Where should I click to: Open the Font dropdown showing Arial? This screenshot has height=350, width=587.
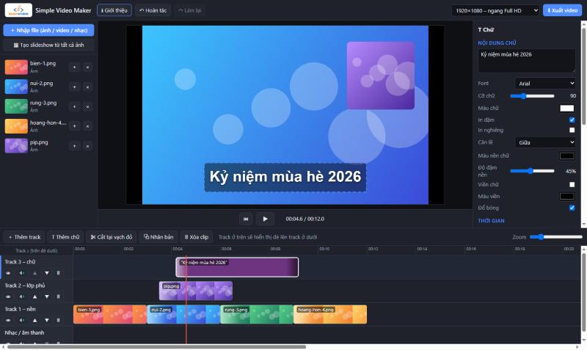(545, 84)
